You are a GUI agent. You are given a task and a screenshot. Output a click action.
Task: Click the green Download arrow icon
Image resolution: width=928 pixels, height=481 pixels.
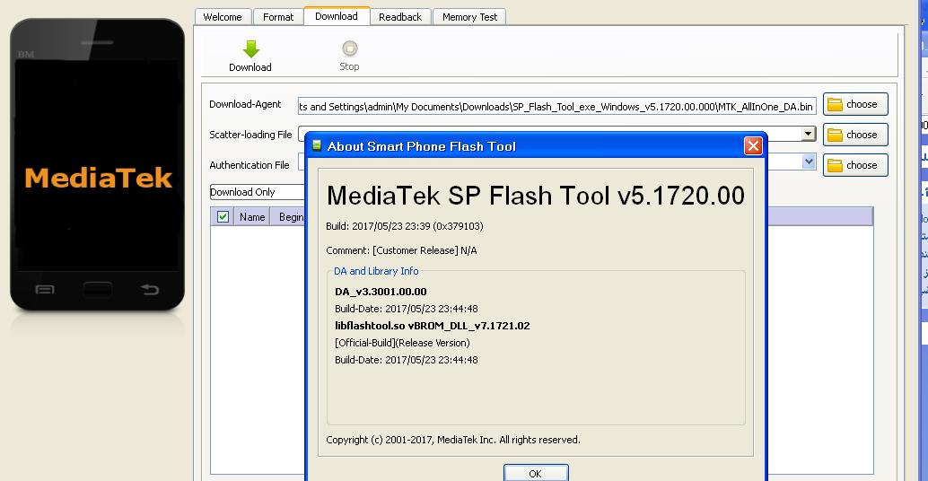tap(251, 48)
